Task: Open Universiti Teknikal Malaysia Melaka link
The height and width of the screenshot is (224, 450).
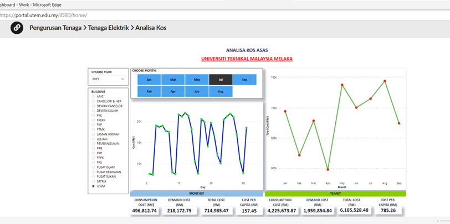Action: (247, 59)
